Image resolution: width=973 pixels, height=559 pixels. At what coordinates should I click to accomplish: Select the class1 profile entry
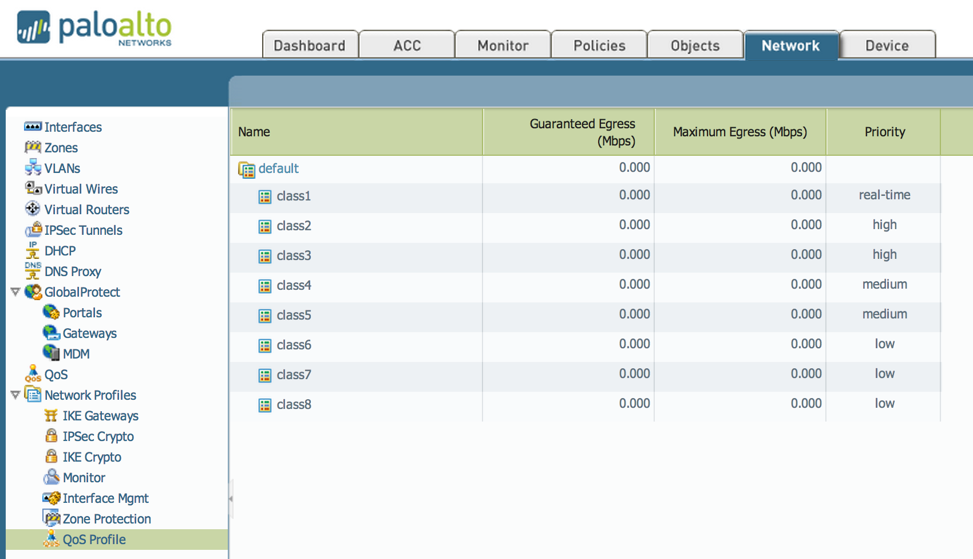(x=294, y=196)
